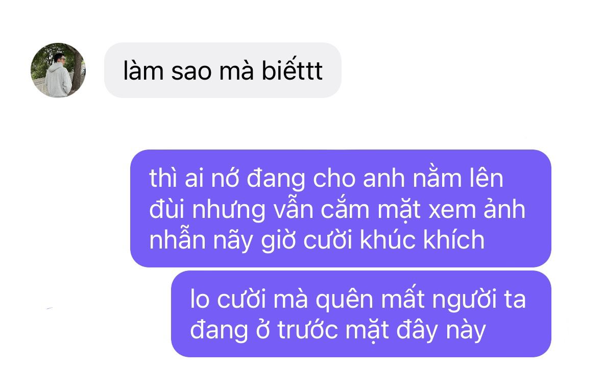This screenshot has height=369, width=604.
Task: Click the gray "làm sao mà biếttt" message bubble
Action: 223,70
